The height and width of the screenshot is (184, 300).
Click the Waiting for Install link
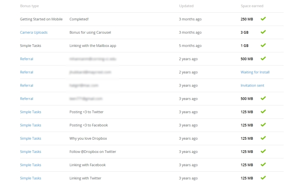point(255,72)
